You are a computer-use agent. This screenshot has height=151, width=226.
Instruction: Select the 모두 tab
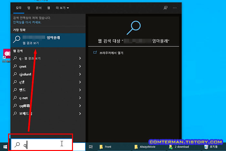[x=19, y=8]
